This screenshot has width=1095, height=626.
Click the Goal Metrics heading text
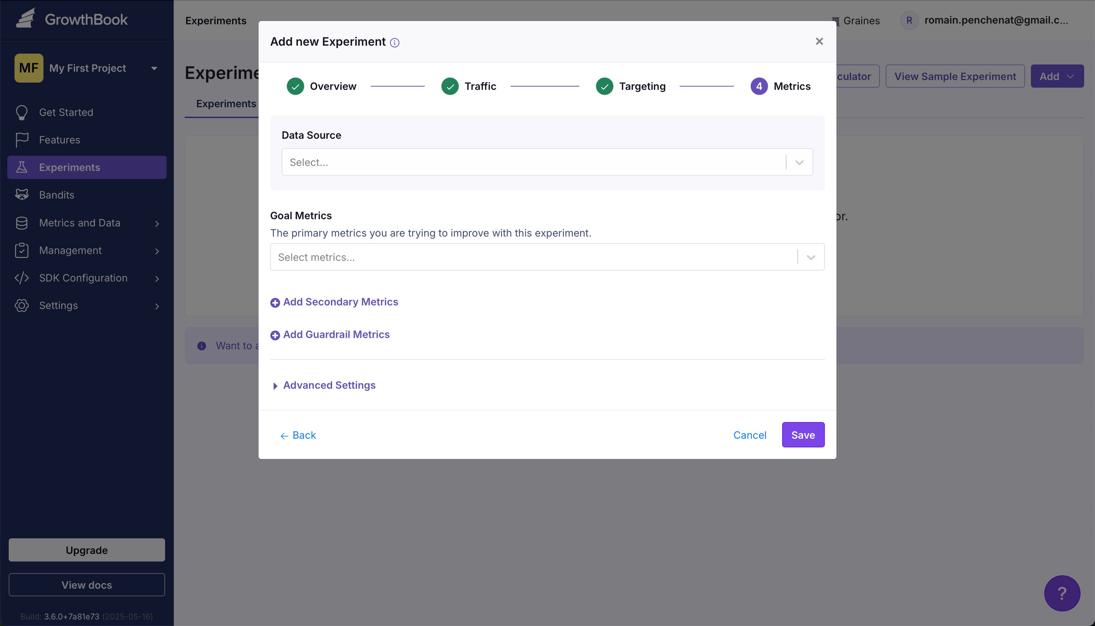(x=301, y=216)
